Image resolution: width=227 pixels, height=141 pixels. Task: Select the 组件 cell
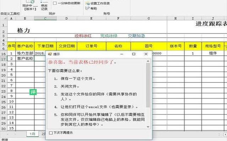tap(213, 53)
